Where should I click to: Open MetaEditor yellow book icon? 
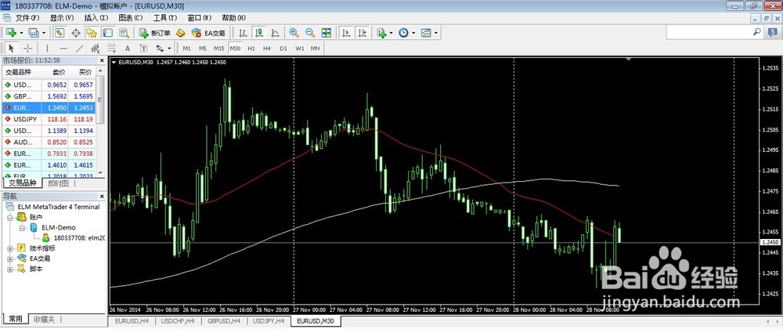coord(181,33)
